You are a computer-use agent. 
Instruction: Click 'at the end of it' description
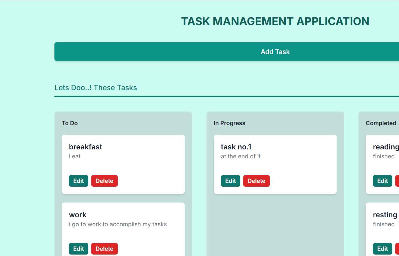pyautogui.click(x=241, y=156)
